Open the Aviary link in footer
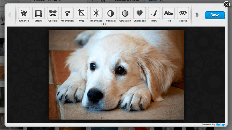 coord(220,125)
